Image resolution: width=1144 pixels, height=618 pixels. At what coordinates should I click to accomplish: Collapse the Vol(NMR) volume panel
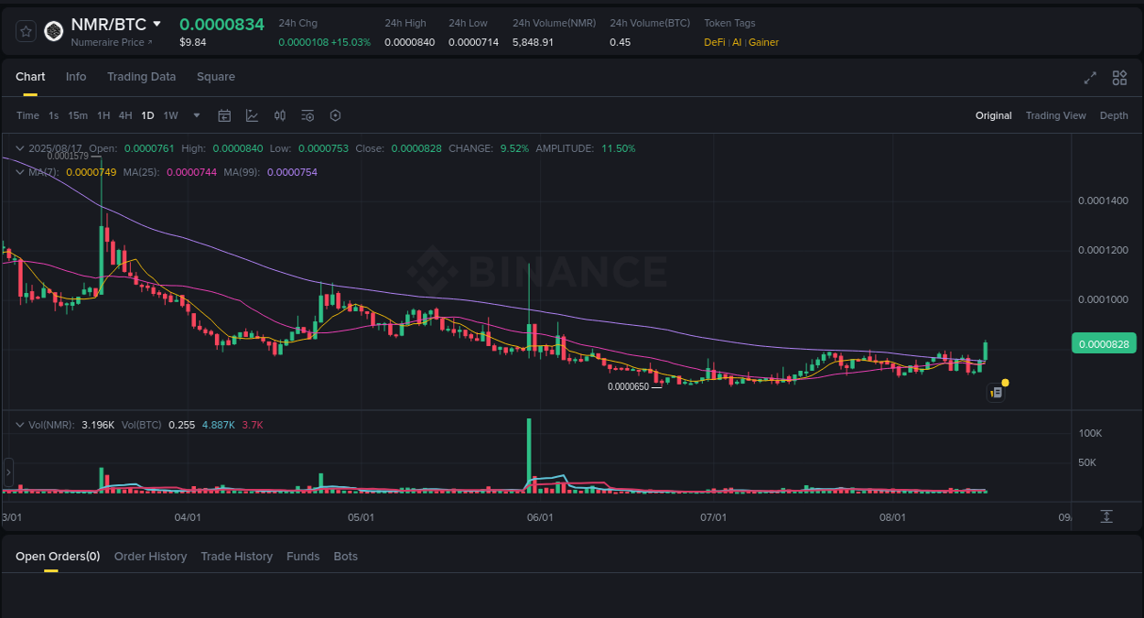[x=18, y=424]
